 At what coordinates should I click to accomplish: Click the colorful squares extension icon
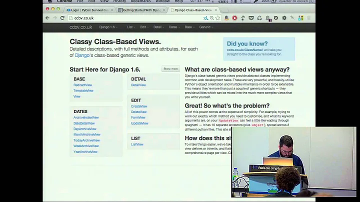pos(301,18)
